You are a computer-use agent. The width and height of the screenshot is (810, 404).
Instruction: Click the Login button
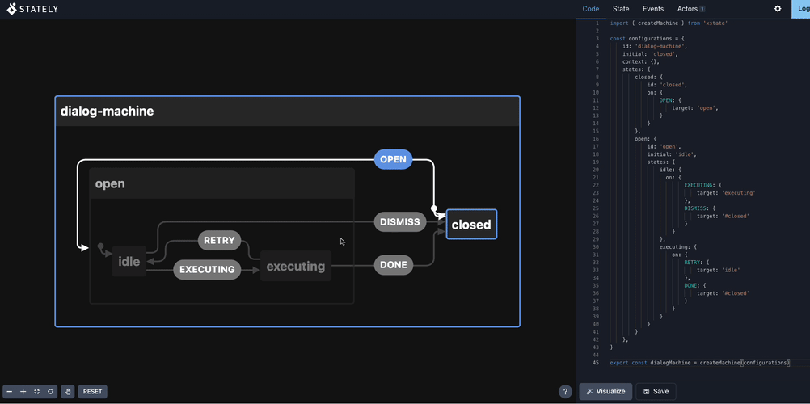coord(804,9)
